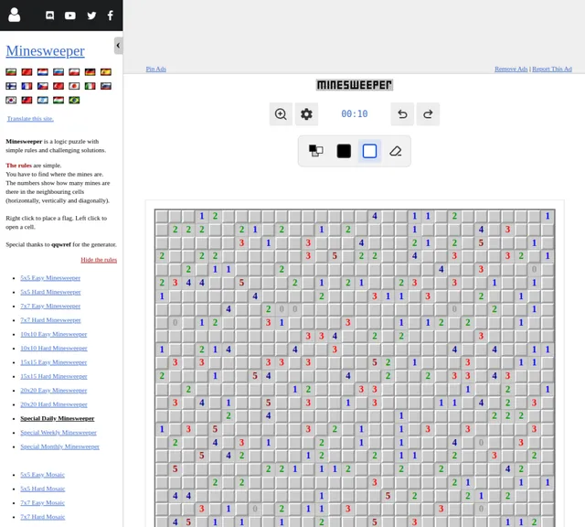Click the MINESWEEPER pixel-style title logo

coord(355,85)
